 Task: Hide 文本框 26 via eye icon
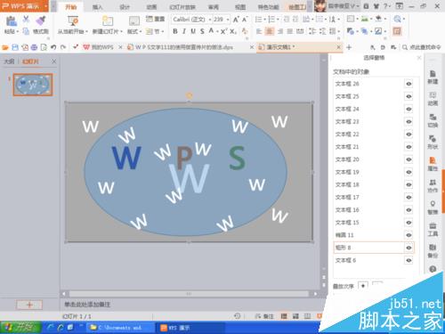point(409,84)
